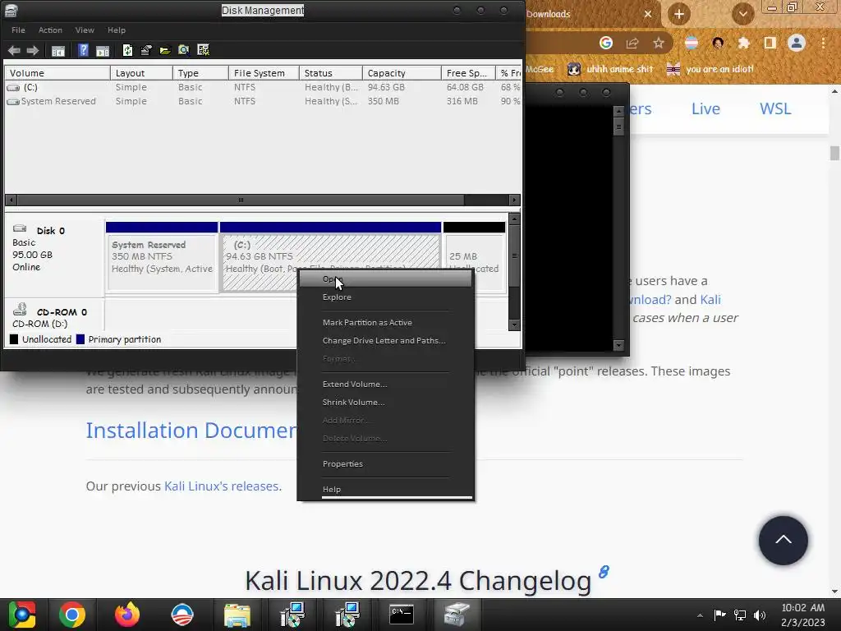
Task: Click the disk pane scroll down arrow
Action: (x=514, y=325)
